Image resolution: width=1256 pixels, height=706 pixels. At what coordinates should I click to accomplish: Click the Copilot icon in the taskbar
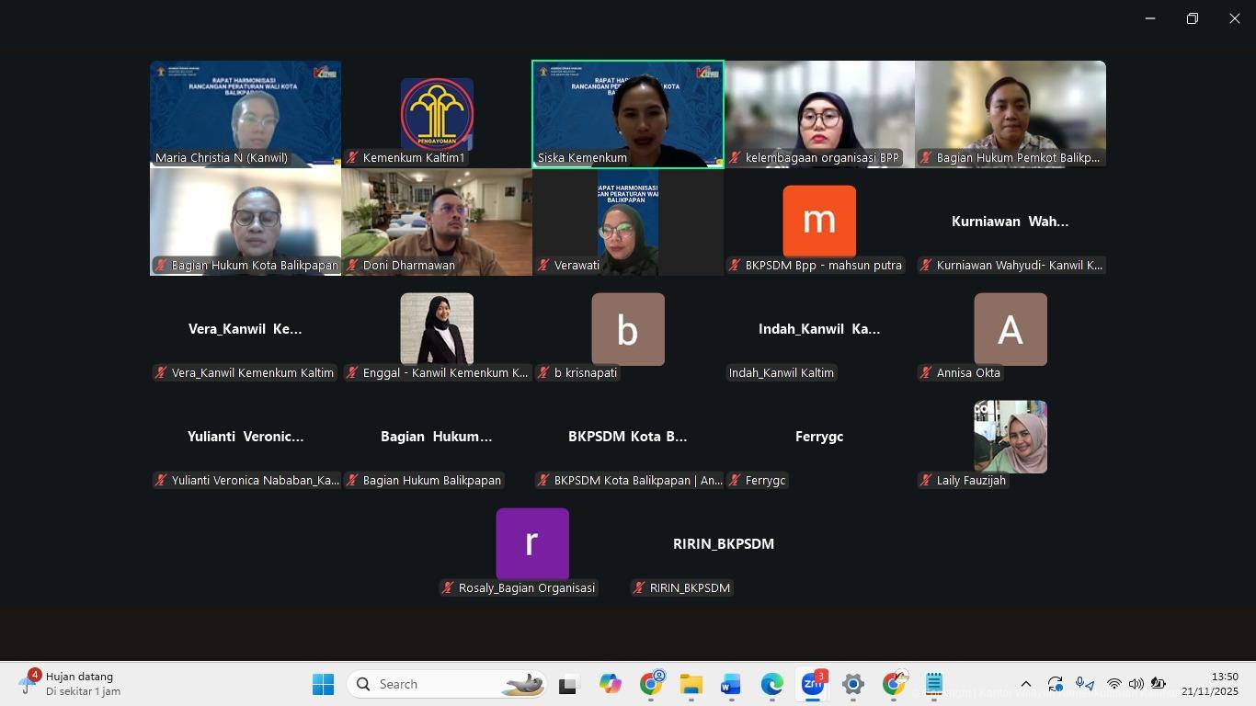pyautogui.click(x=610, y=684)
